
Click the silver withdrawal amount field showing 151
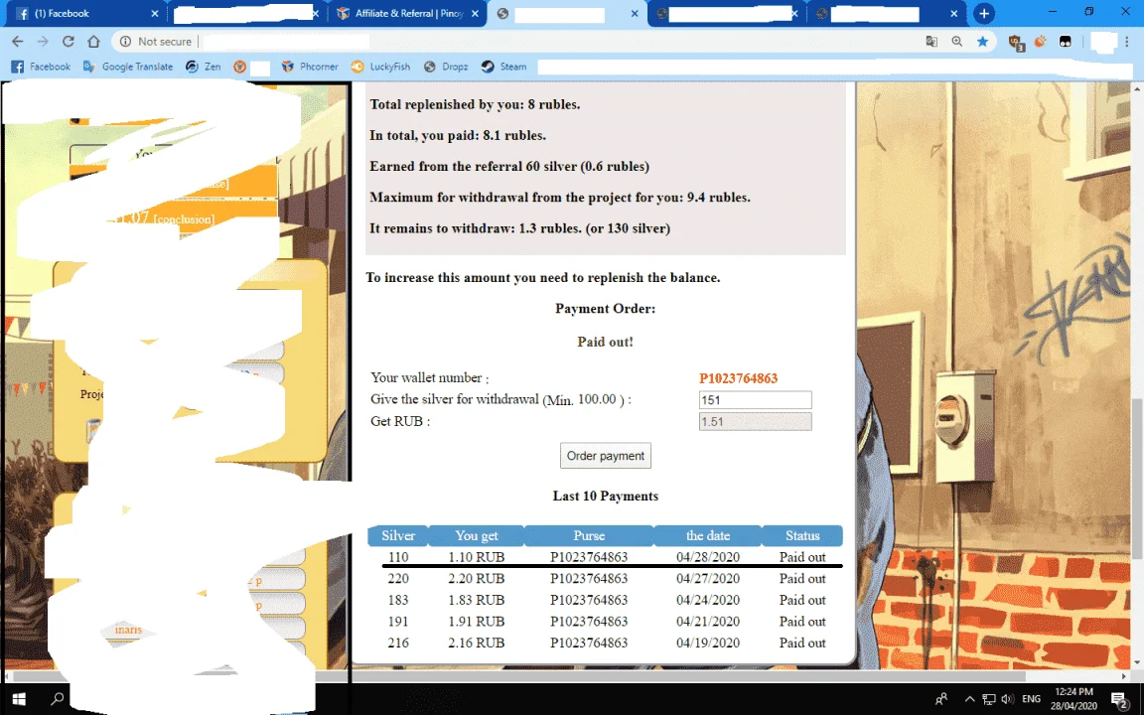(755, 400)
